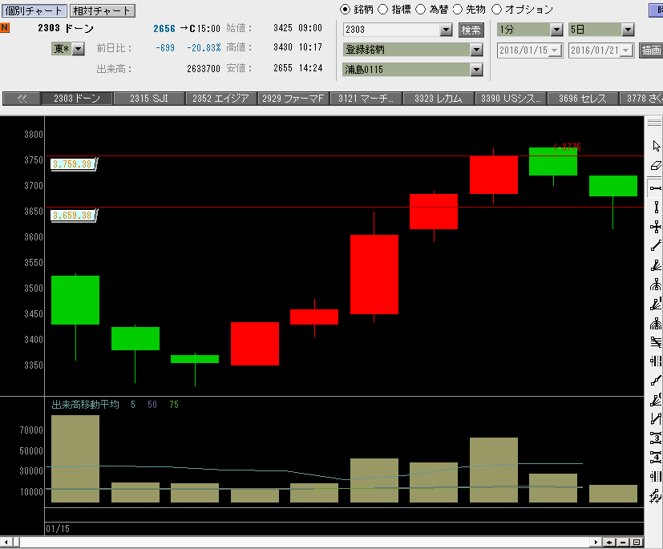
Task: Click the orange N icon
Action: click(x=5, y=27)
